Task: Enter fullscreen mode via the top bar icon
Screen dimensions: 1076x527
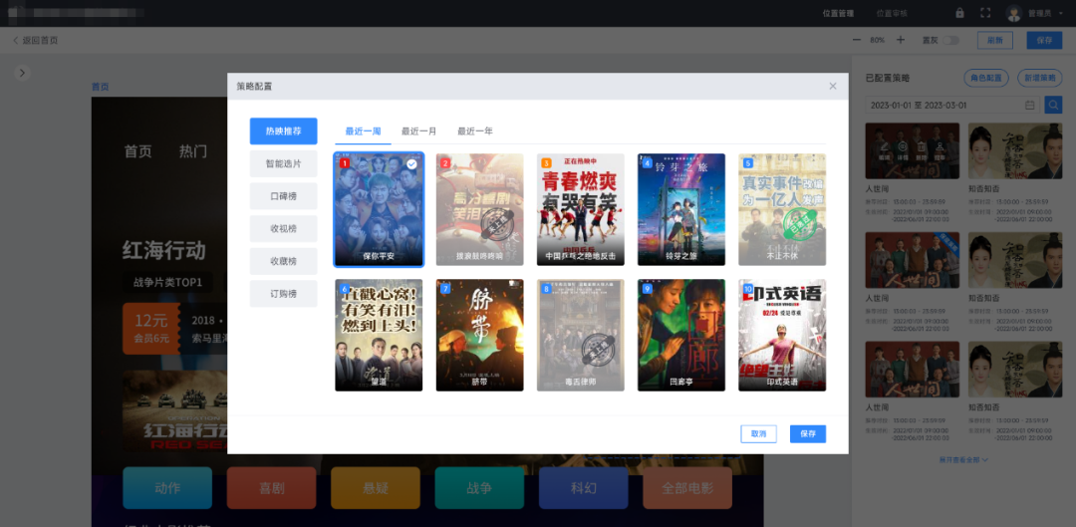Action: click(985, 13)
